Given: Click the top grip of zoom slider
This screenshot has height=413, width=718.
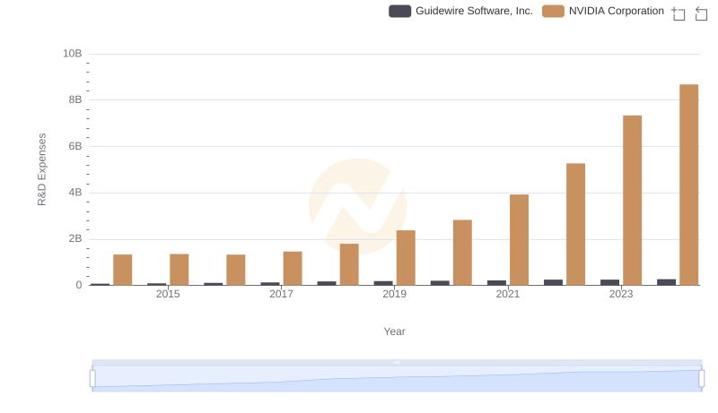Looking at the screenshot, I should pos(397,362).
